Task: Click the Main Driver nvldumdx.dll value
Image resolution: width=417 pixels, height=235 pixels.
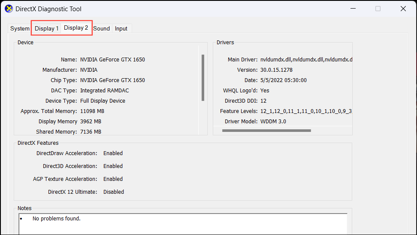Action: click(306, 60)
